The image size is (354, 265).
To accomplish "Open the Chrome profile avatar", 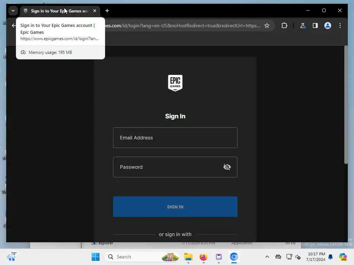I will click(328, 26).
